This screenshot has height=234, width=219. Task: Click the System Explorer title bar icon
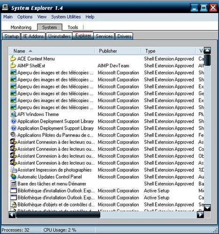point(5,7)
